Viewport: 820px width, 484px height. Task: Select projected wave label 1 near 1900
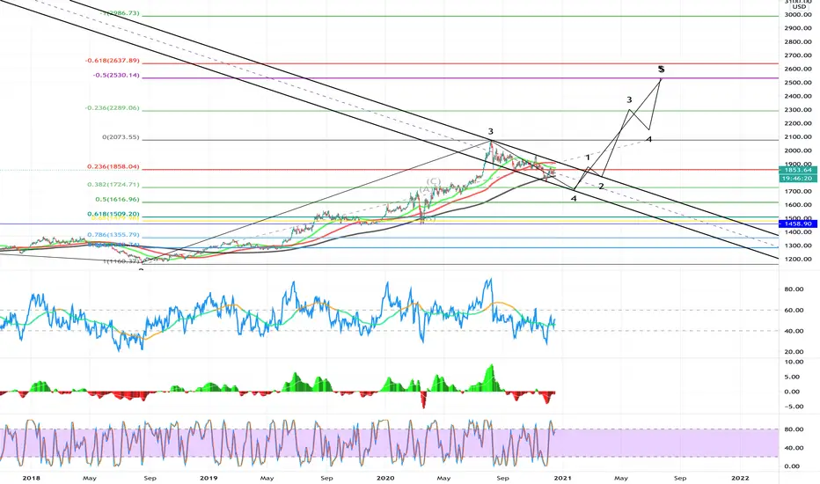click(x=587, y=158)
